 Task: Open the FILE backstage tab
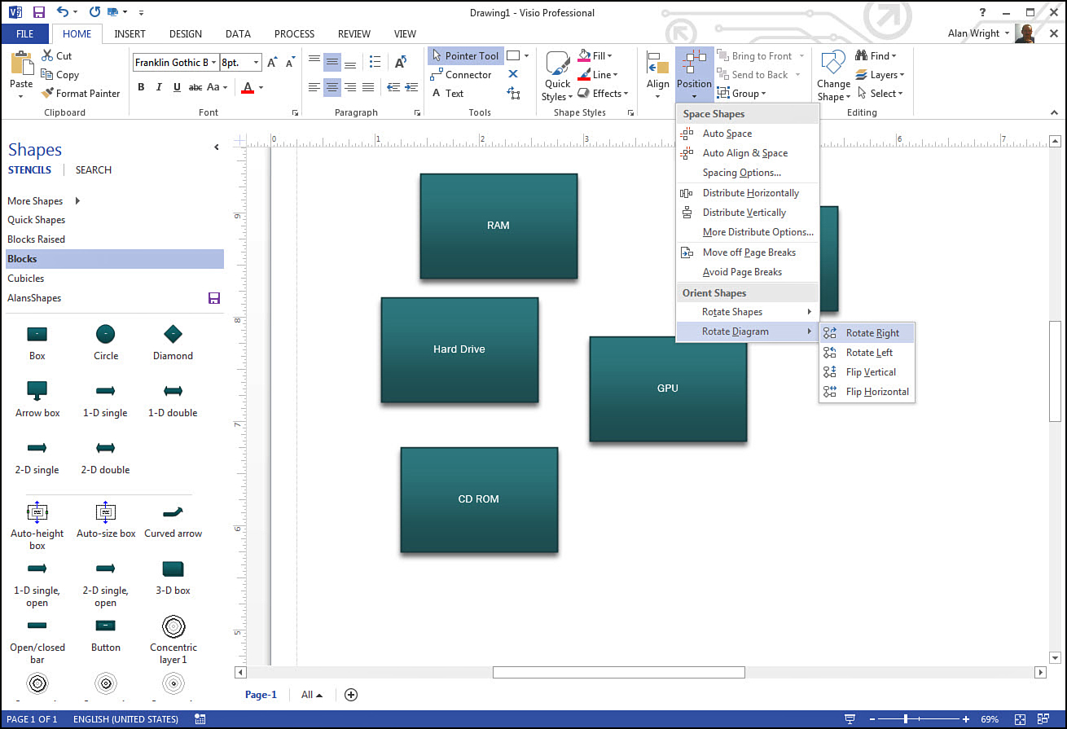point(24,34)
